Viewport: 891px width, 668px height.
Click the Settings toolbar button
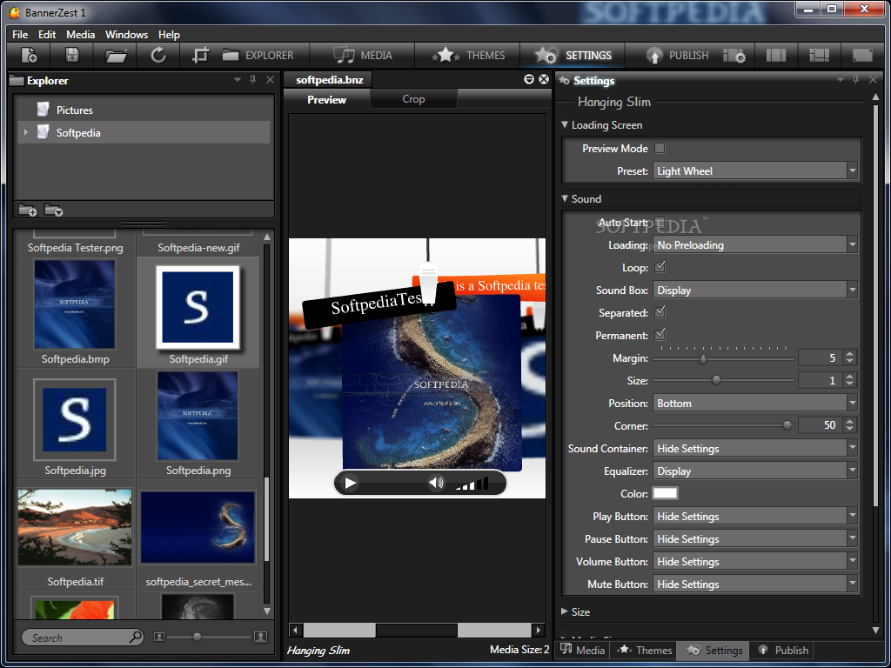tap(573, 55)
